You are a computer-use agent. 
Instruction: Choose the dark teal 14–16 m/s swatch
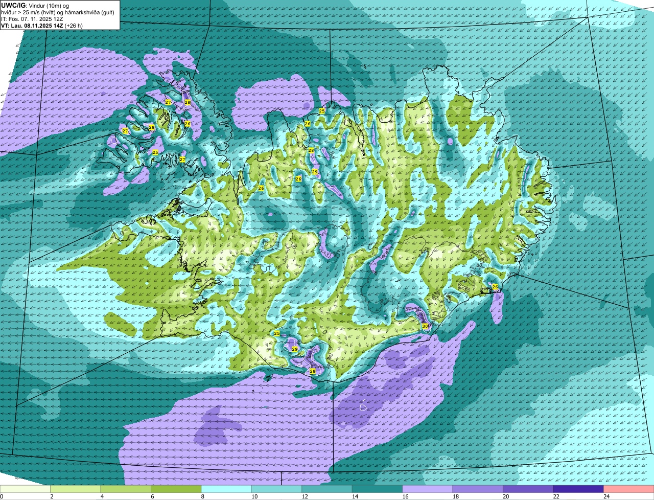click(378, 489)
